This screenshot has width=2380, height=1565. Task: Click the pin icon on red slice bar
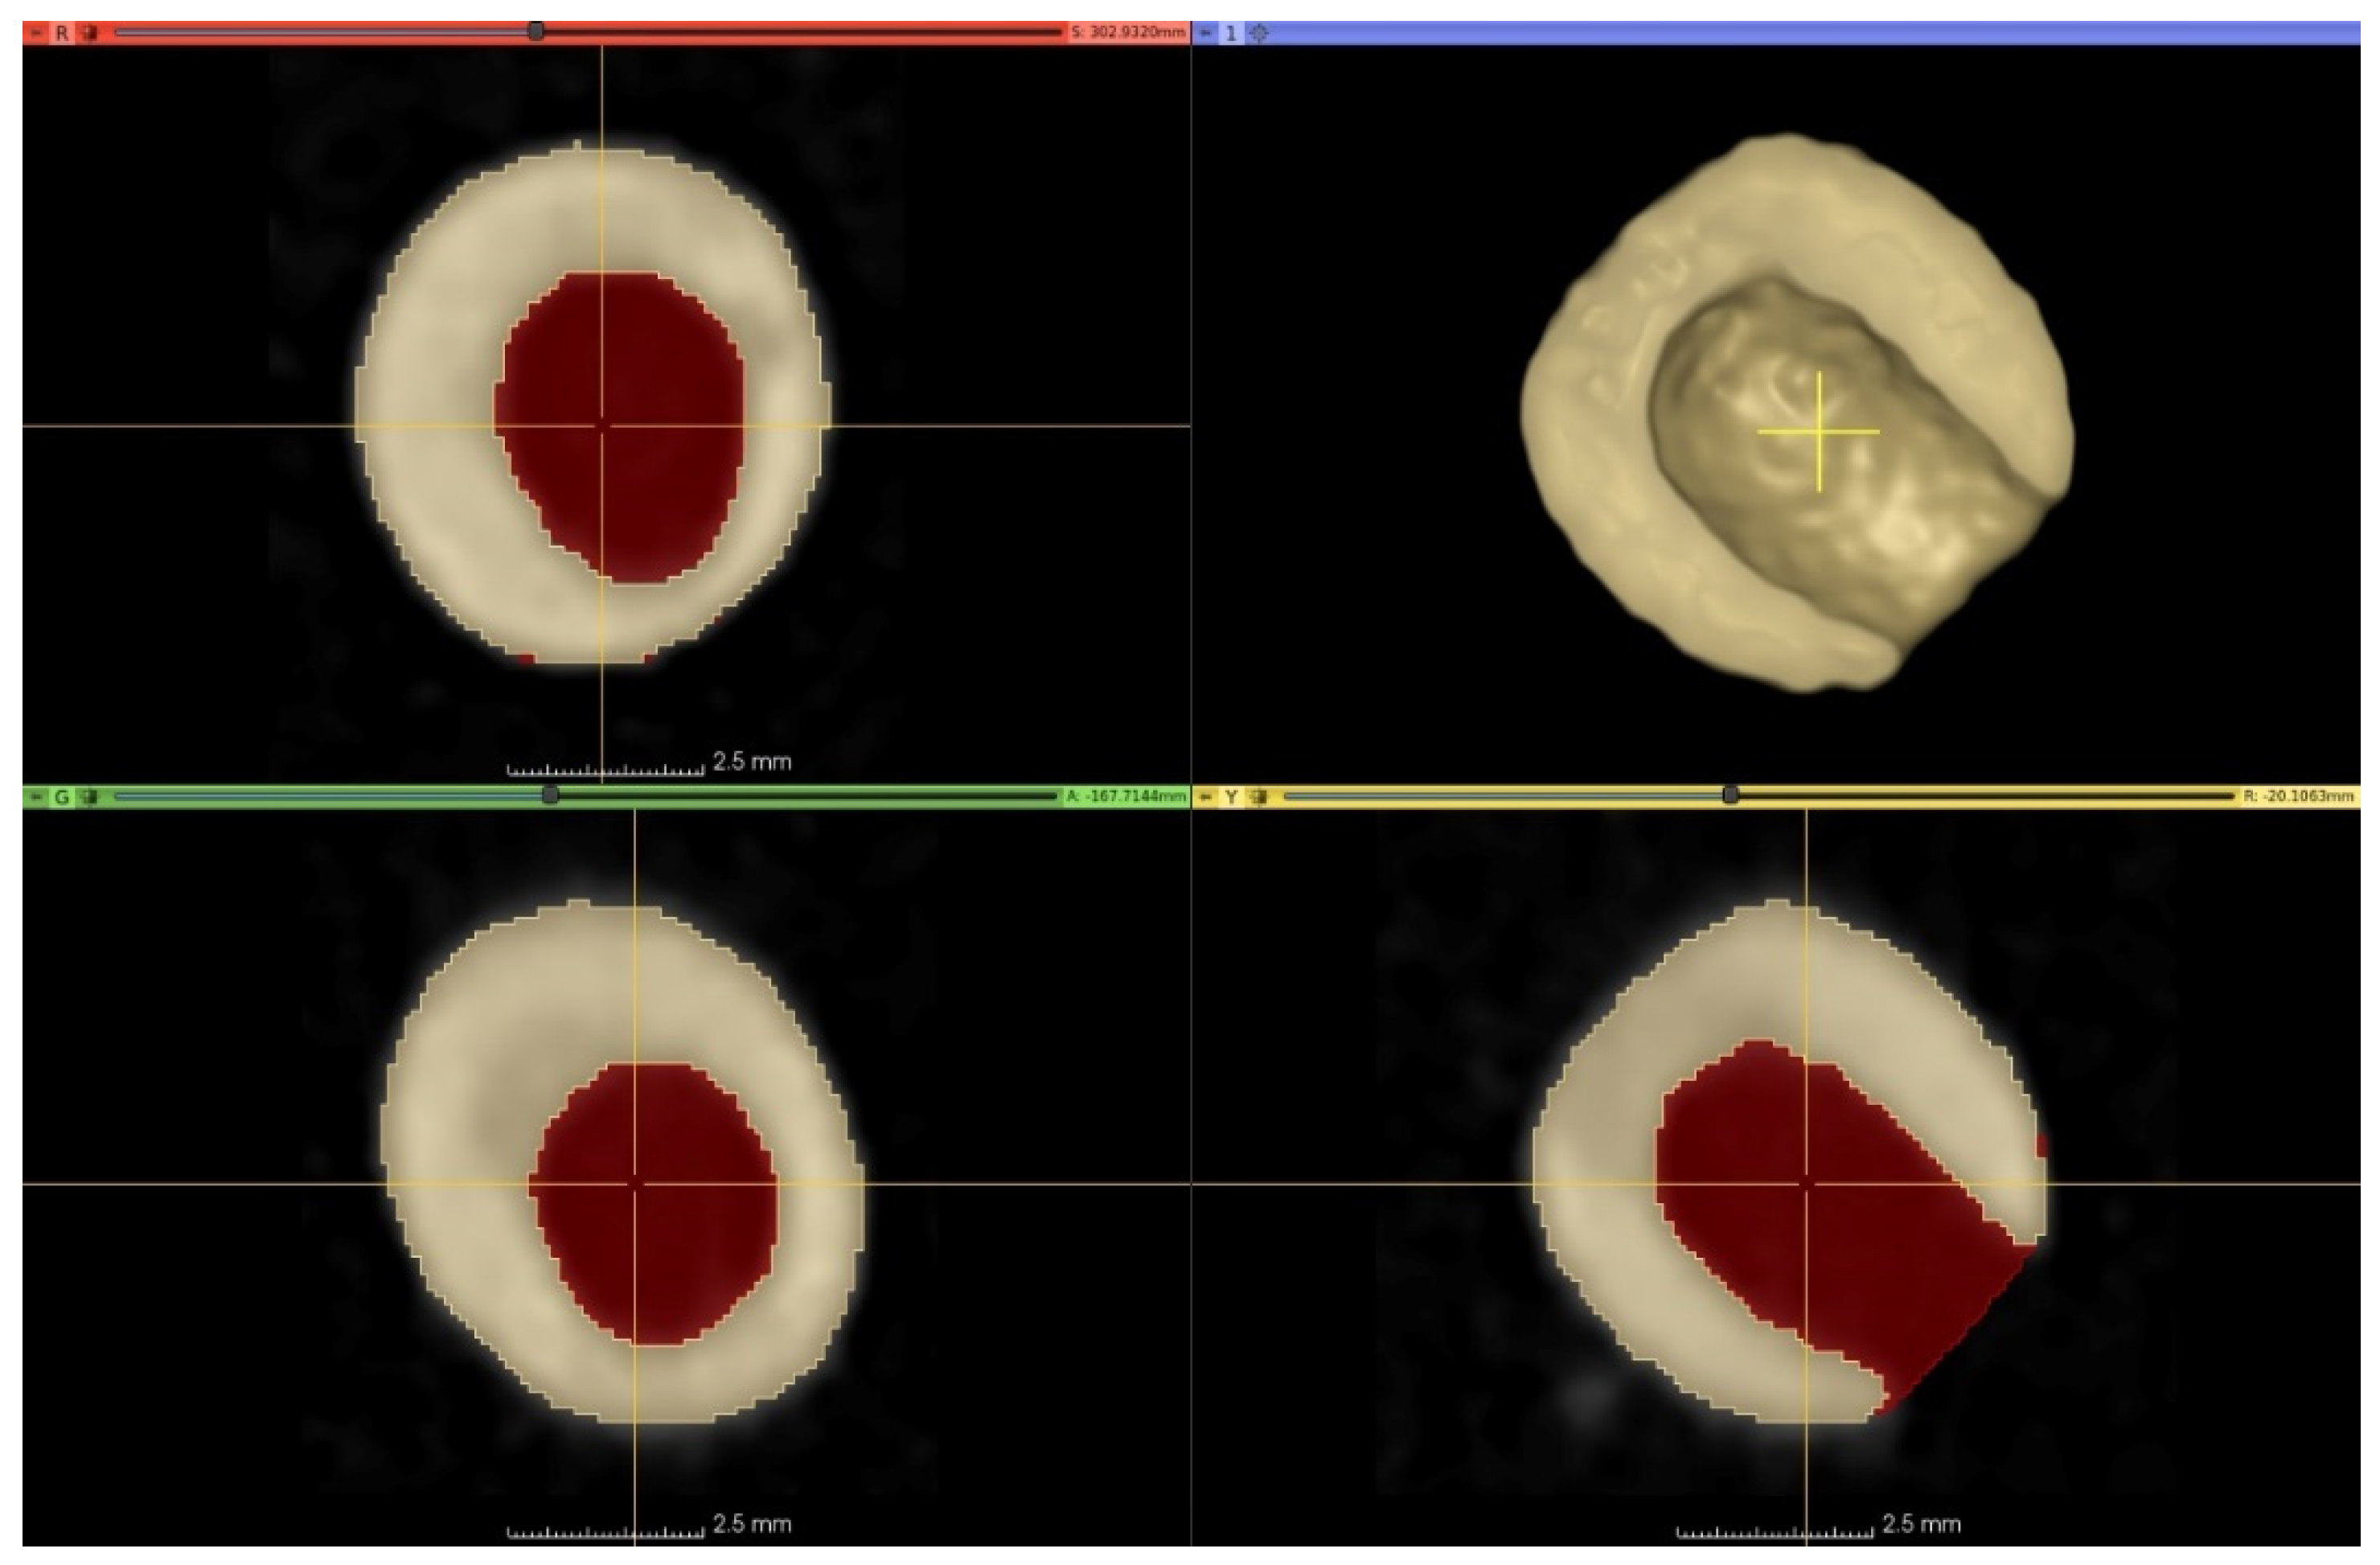[x=36, y=33]
